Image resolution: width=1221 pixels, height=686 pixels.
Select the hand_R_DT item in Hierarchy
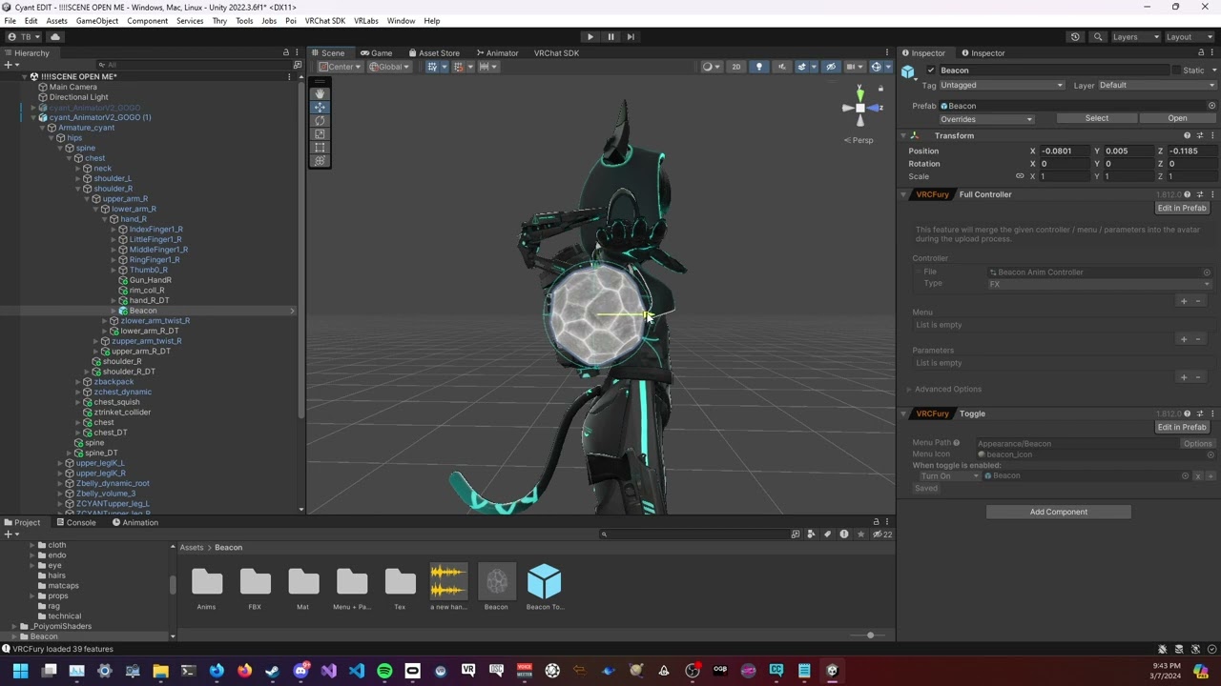pyautogui.click(x=150, y=301)
